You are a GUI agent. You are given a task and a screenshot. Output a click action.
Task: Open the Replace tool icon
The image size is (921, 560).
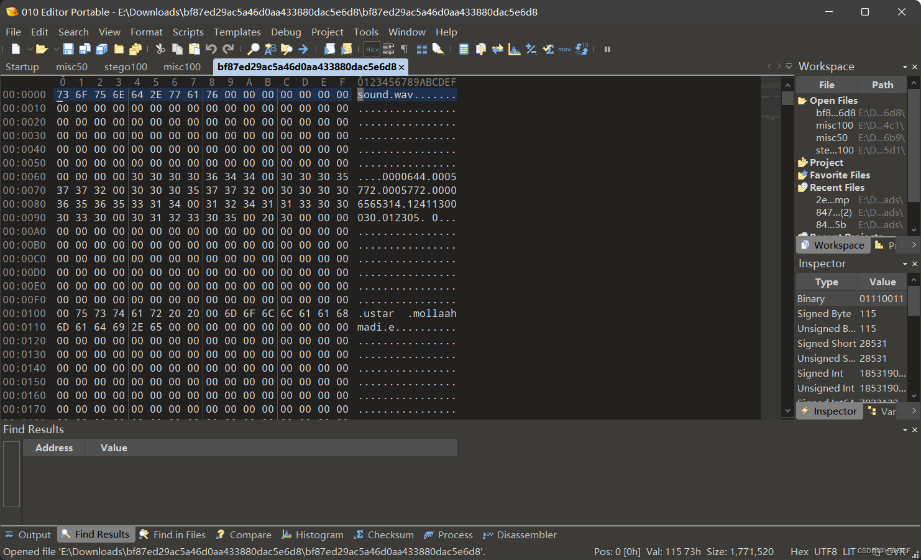(x=270, y=48)
